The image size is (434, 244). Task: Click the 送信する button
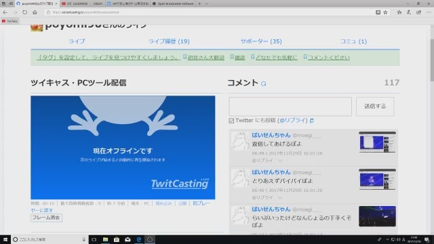click(x=375, y=106)
